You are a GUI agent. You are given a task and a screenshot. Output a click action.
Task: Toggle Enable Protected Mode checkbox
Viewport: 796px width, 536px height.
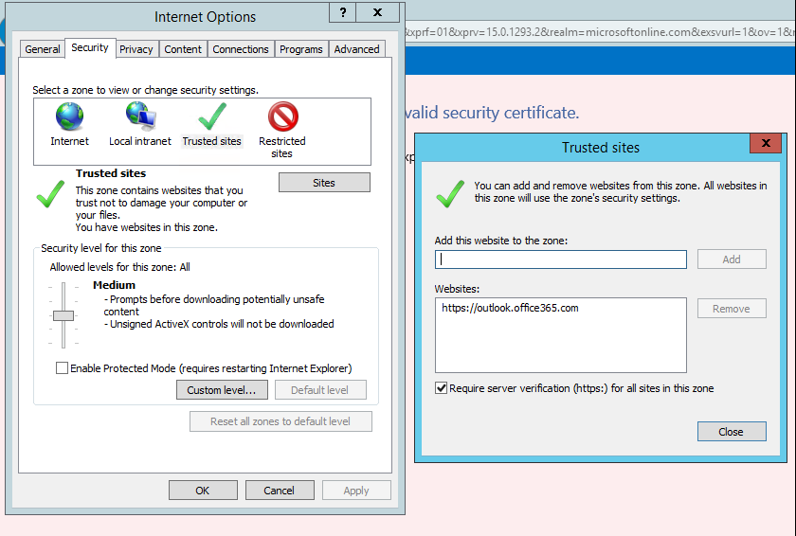coord(62,368)
